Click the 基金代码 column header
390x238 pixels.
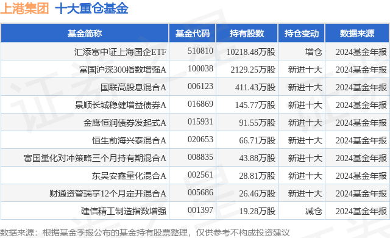[x=193, y=34]
